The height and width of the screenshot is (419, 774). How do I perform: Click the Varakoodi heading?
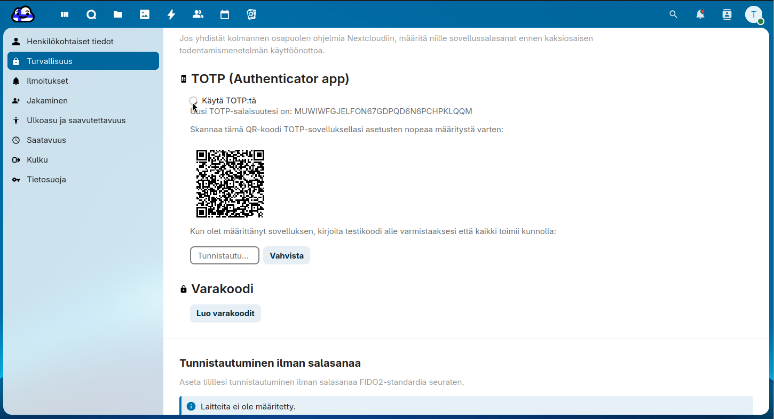coord(222,289)
